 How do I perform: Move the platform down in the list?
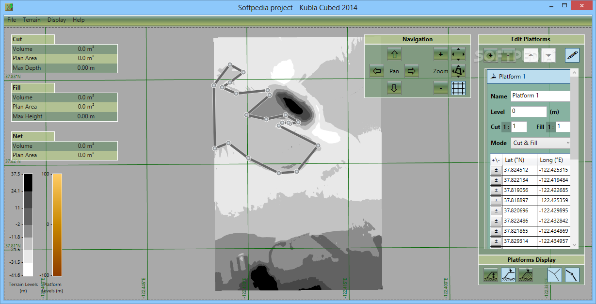[x=548, y=55]
